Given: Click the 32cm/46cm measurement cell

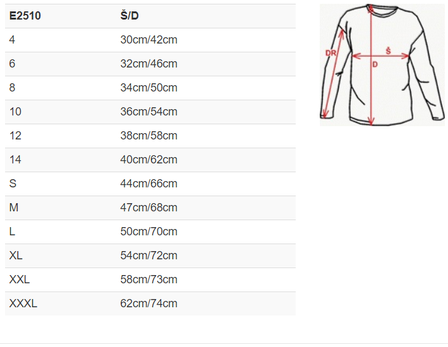Looking at the screenshot, I should click(148, 64).
